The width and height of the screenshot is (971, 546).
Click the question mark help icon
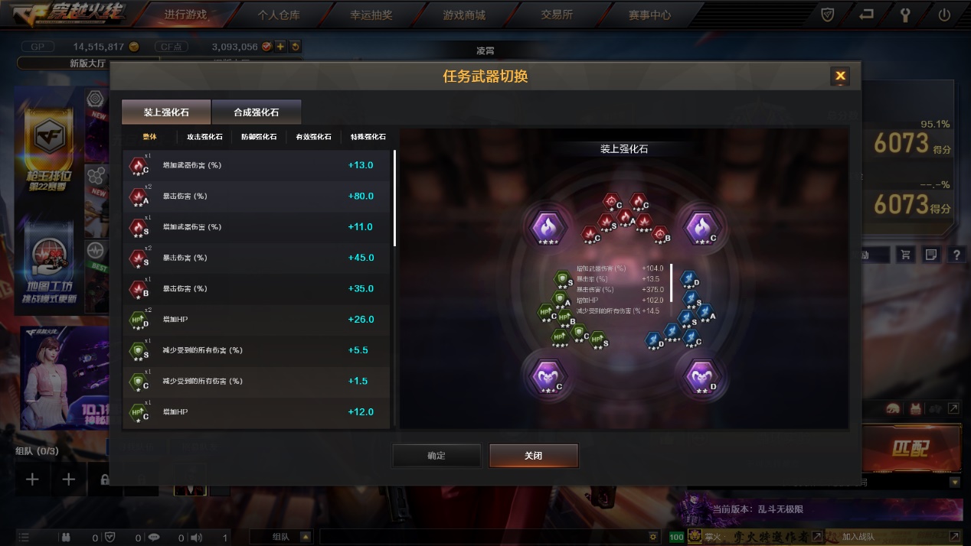(x=956, y=255)
